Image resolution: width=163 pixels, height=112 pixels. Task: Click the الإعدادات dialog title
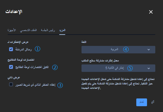pyautogui.click(x=14, y=12)
